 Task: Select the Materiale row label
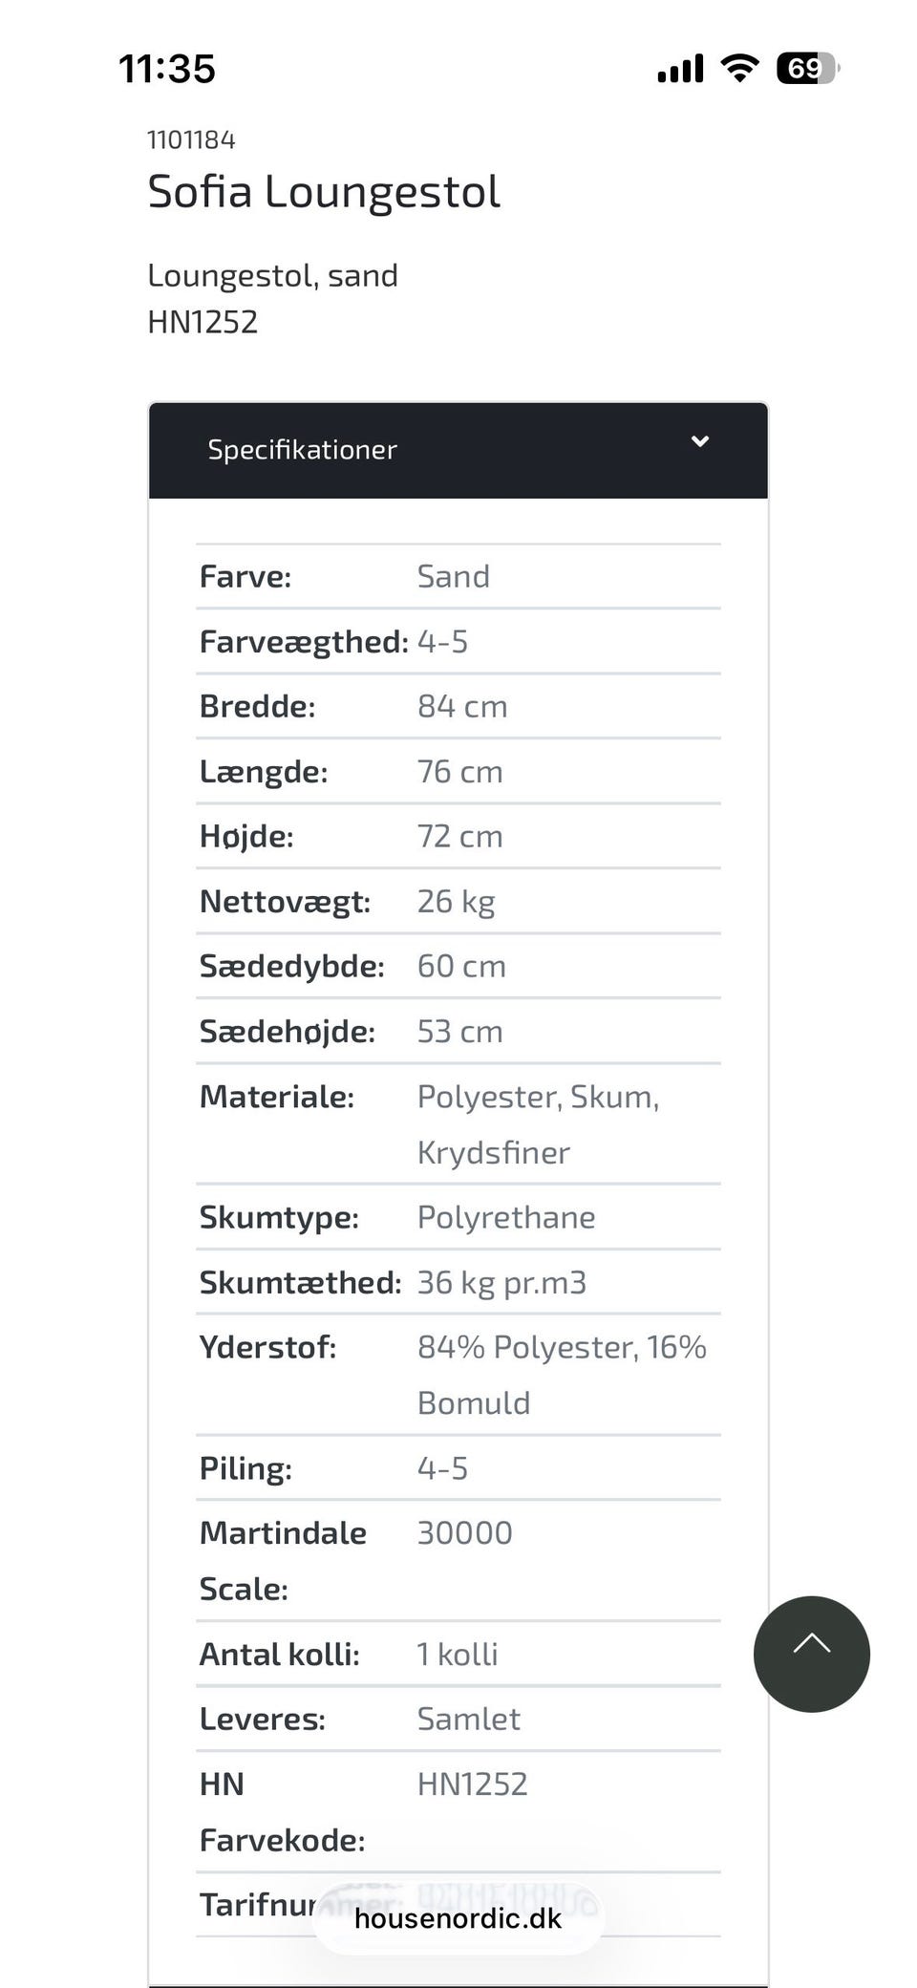click(277, 1097)
